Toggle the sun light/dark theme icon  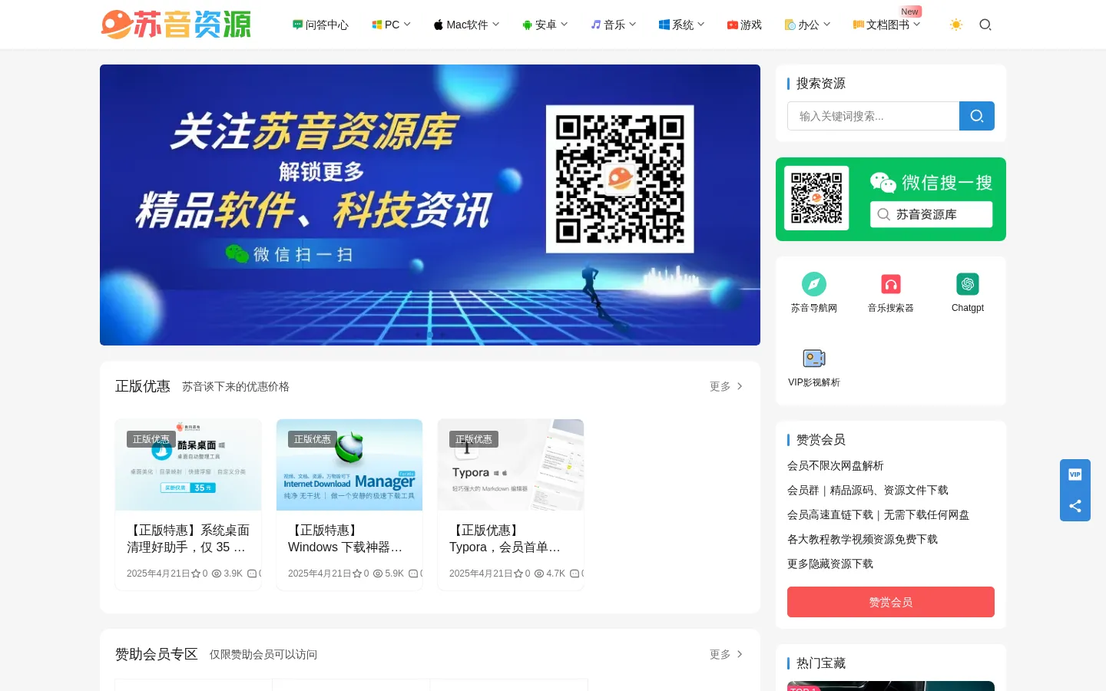pyautogui.click(x=956, y=25)
